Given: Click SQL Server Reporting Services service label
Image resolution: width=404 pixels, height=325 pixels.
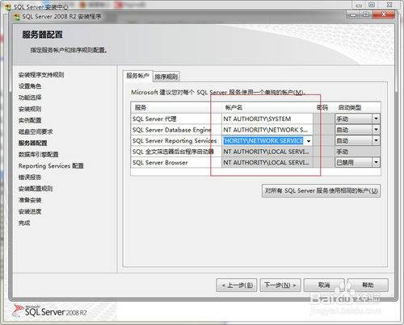Looking at the screenshot, I should [x=175, y=140].
